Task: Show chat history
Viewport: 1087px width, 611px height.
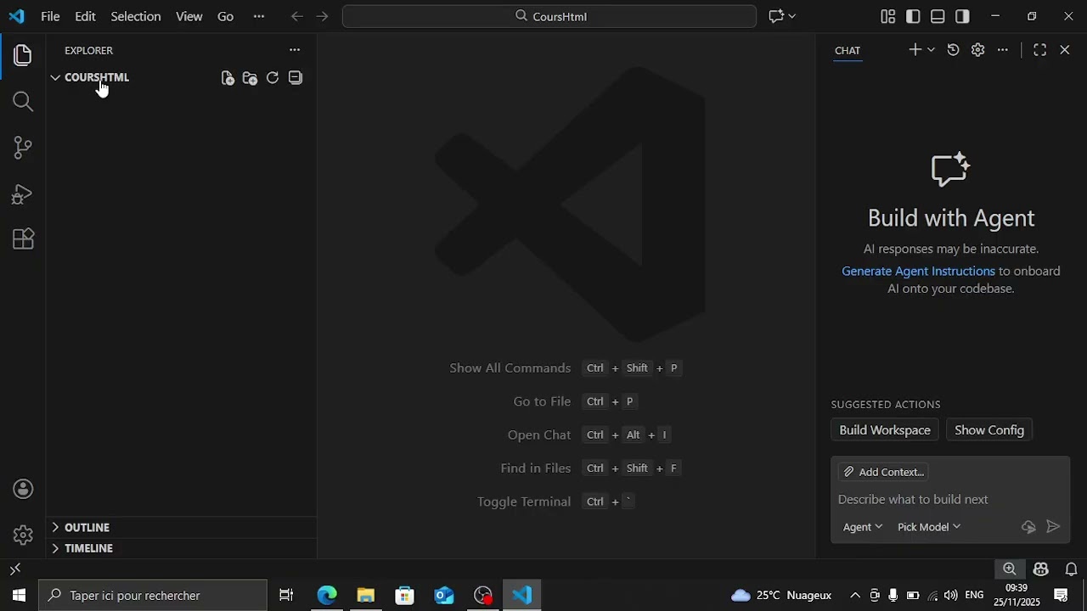Action: click(x=954, y=50)
